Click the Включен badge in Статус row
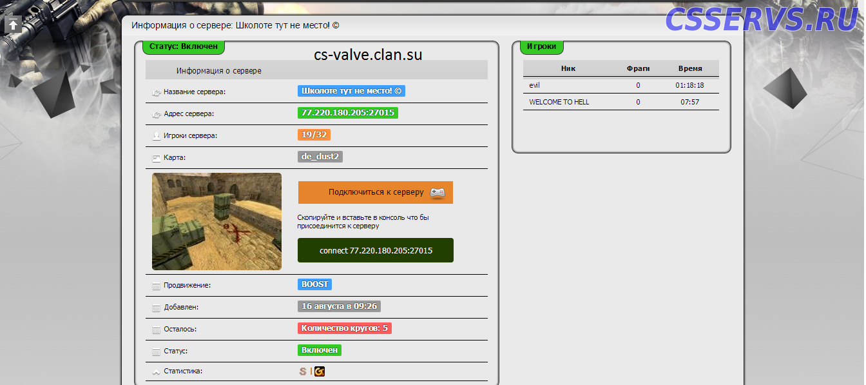The image size is (866, 385). coord(320,350)
